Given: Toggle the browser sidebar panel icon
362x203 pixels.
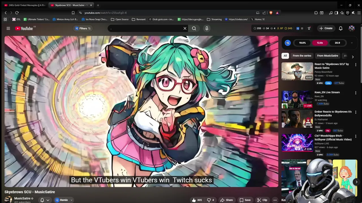Looking at the screenshot, I should coord(336,13).
